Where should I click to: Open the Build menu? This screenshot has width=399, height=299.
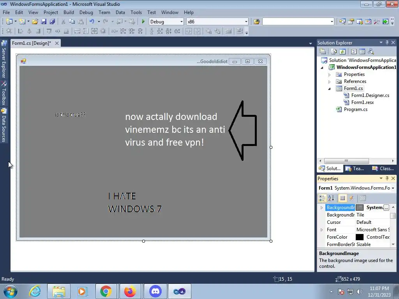tap(69, 12)
